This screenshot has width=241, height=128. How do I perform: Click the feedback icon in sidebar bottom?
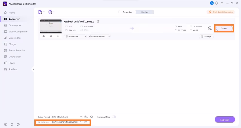18,124
